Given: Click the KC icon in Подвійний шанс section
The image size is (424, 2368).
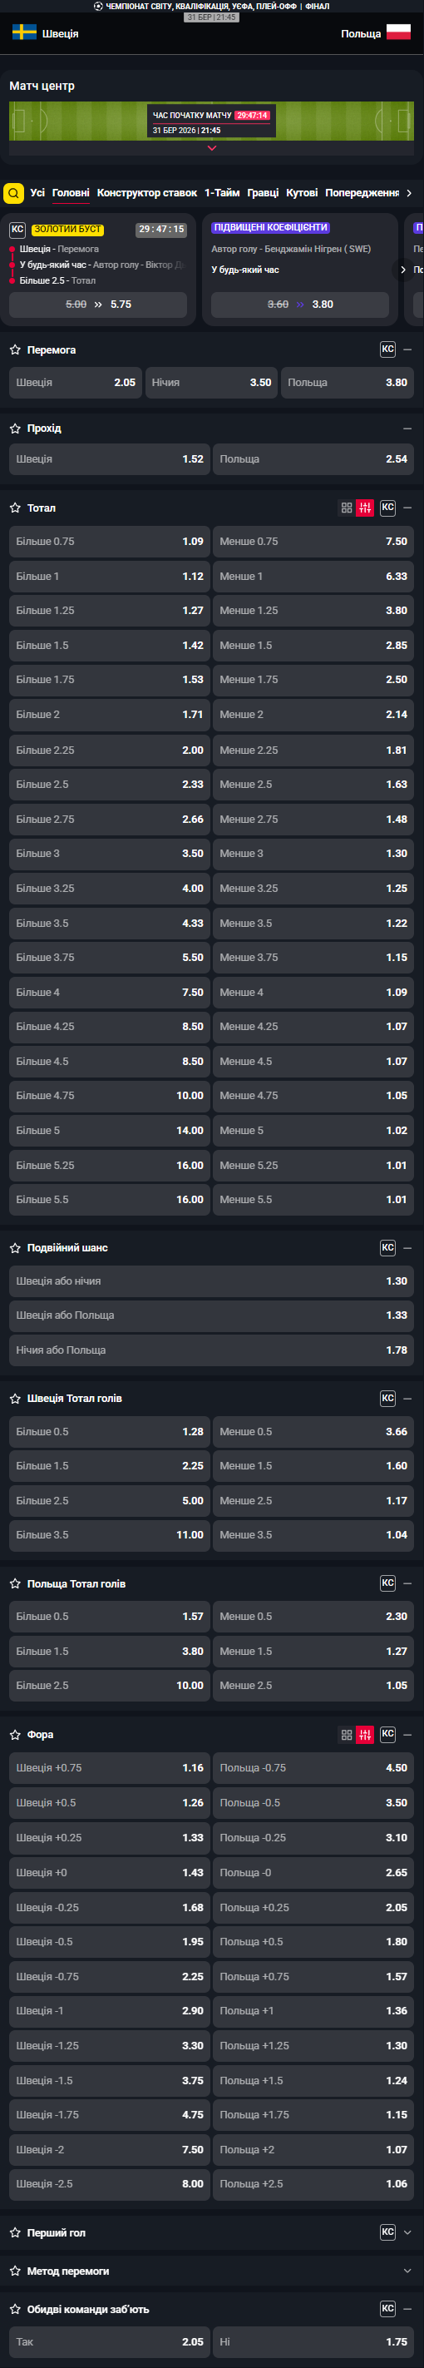Looking at the screenshot, I should coord(387,1247).
